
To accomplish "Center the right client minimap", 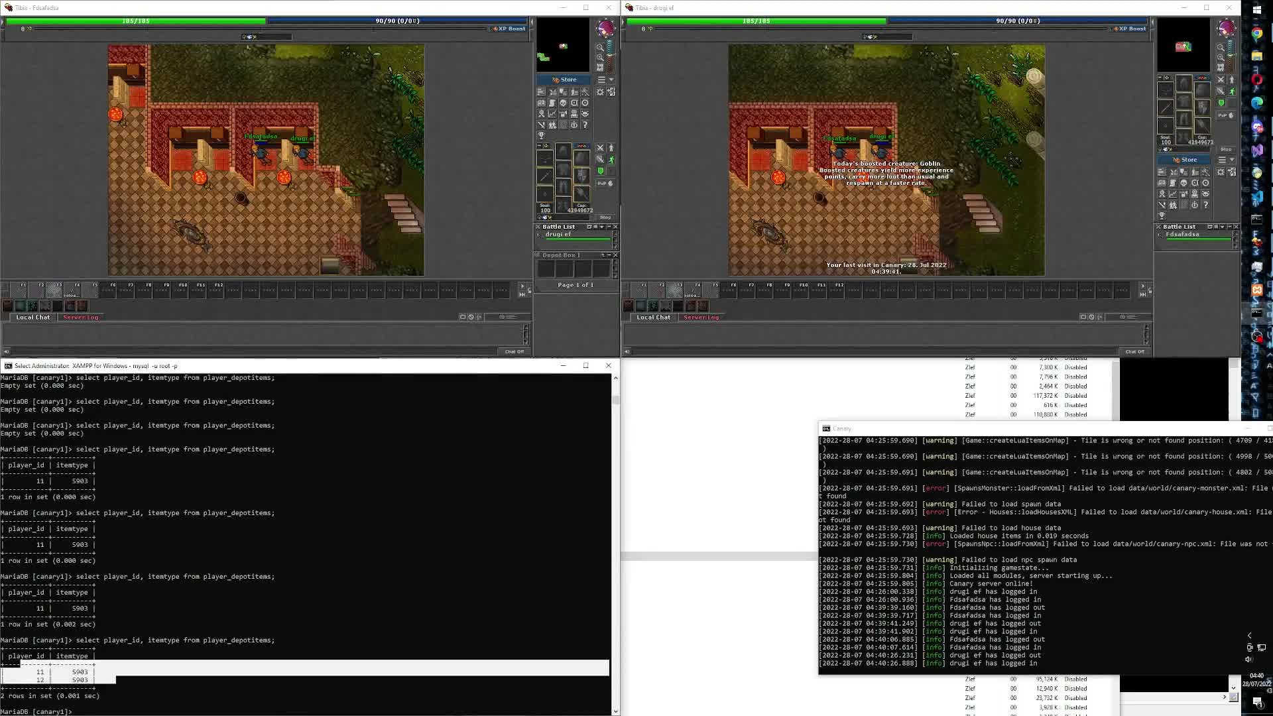I will click(1221, 67).
